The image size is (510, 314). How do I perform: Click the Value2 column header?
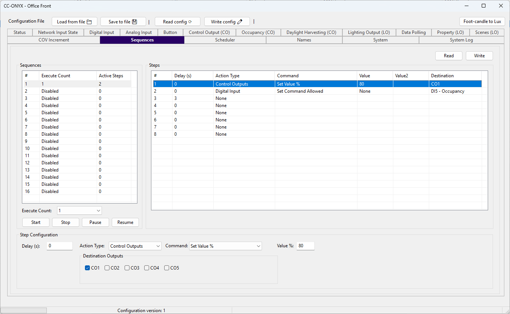(411, 76)
